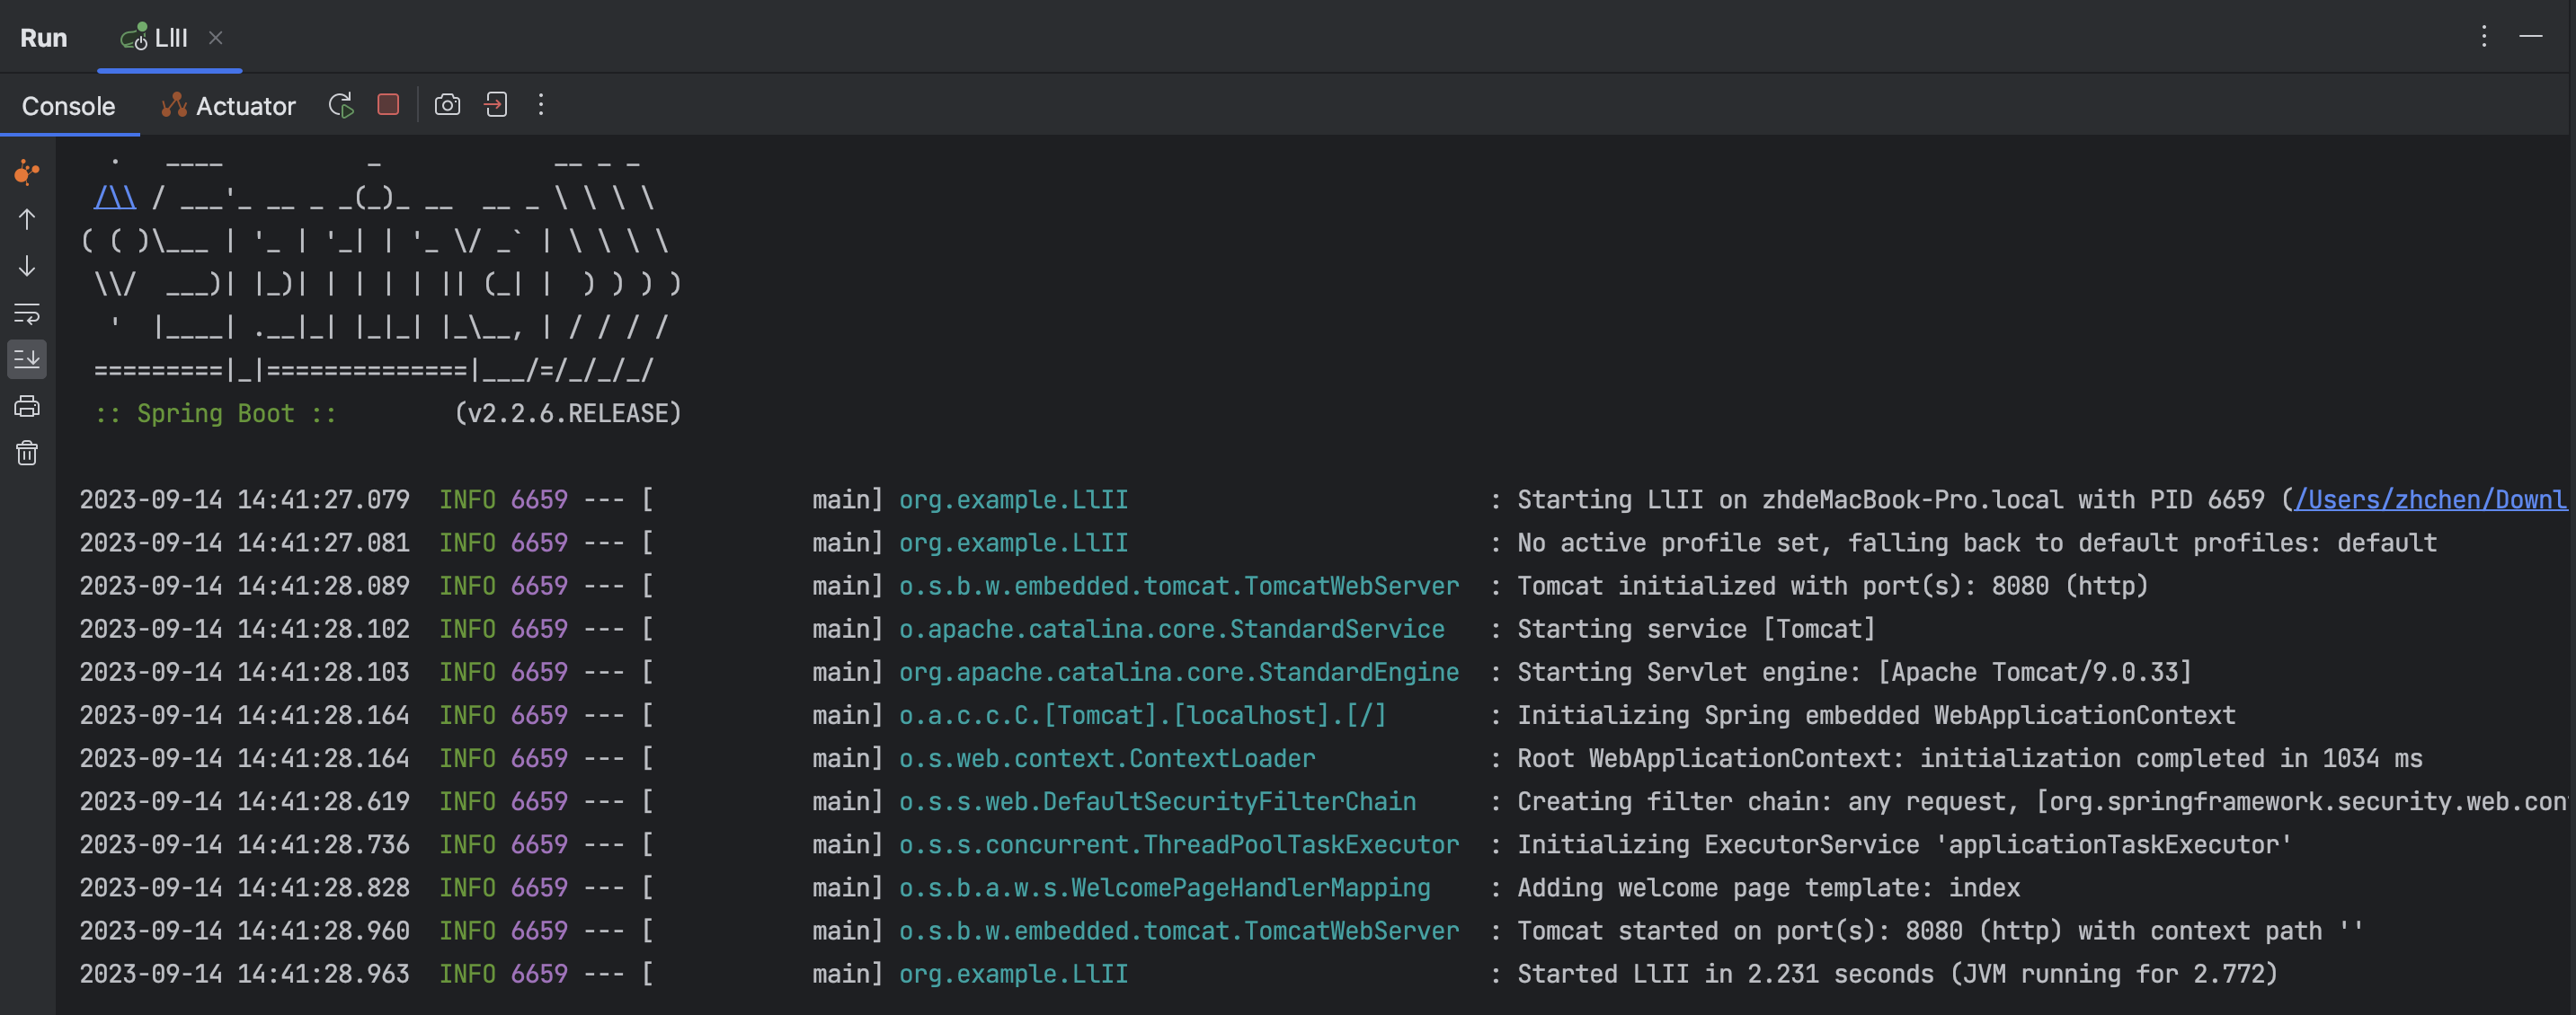
Task: Click the Rerun LlII application icon
Action: click(x=341, y=105)
